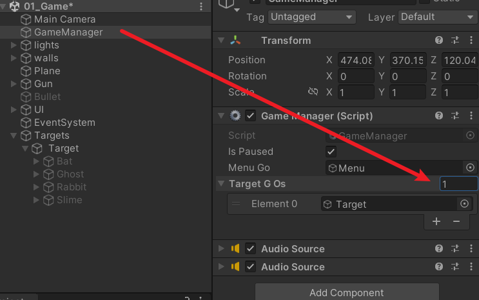
Task: Toggle constrained proportions link for Scale
Action: point(313,92)
